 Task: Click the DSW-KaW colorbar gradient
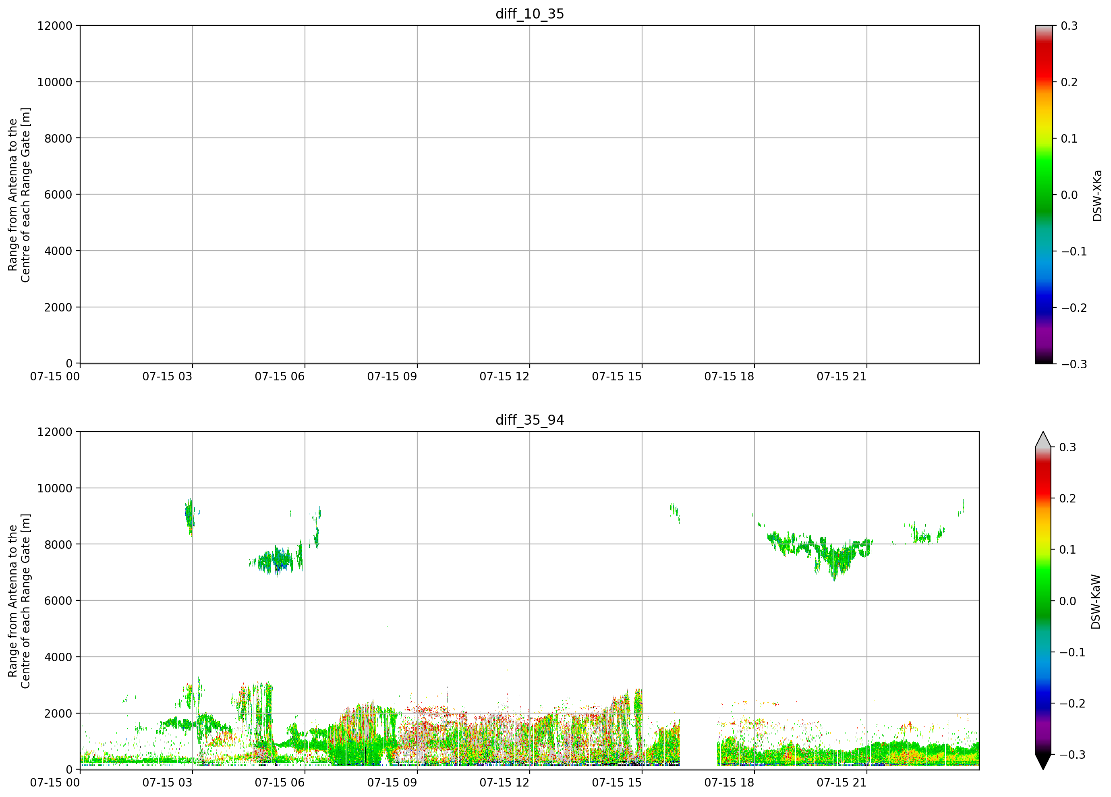(x=1043, y=600)
